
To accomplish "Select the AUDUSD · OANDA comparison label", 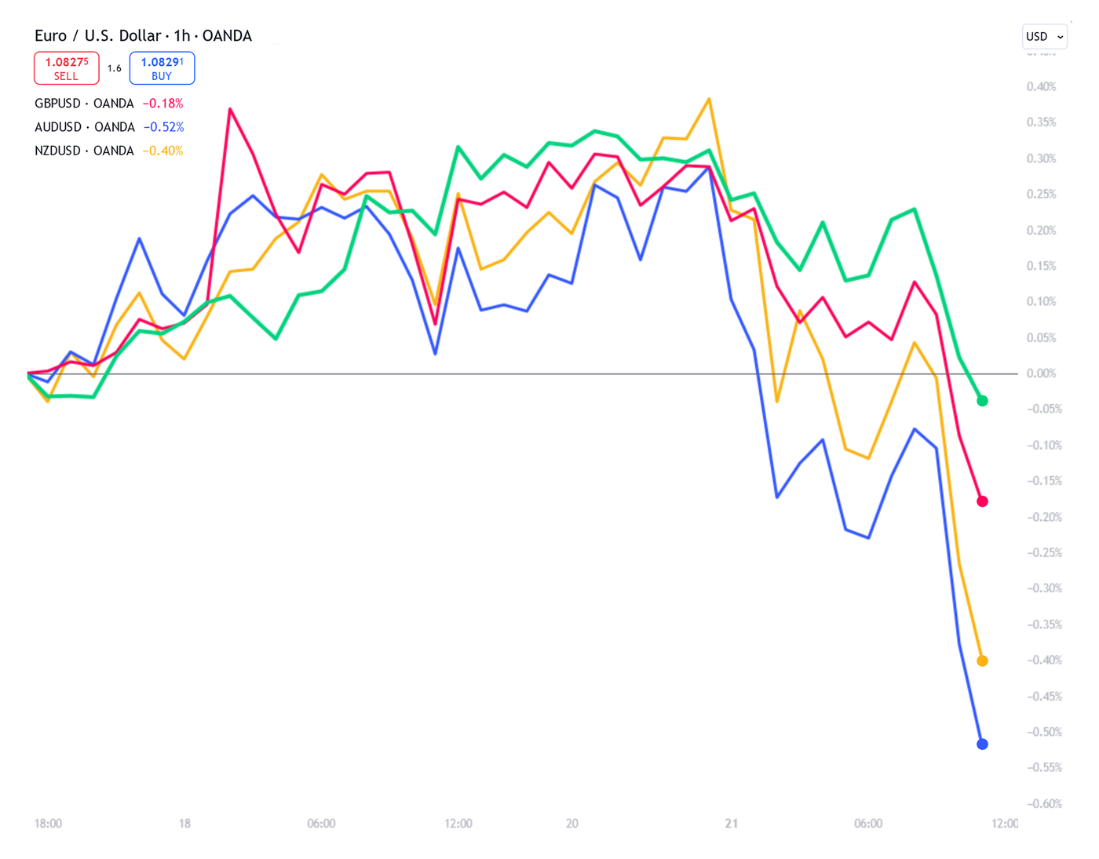I will [x=82, y=126].
